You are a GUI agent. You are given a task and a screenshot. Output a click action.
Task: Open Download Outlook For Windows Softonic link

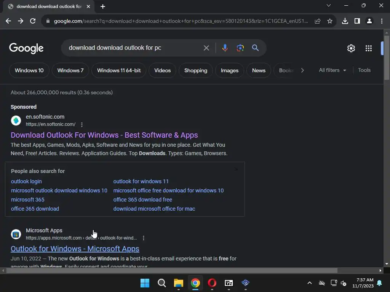(x=104, y=135)
